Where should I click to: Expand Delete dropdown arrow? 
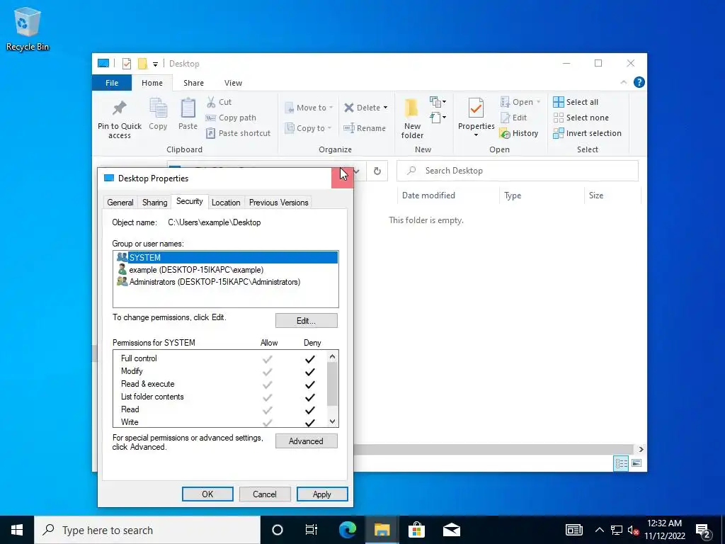(385, 108)
